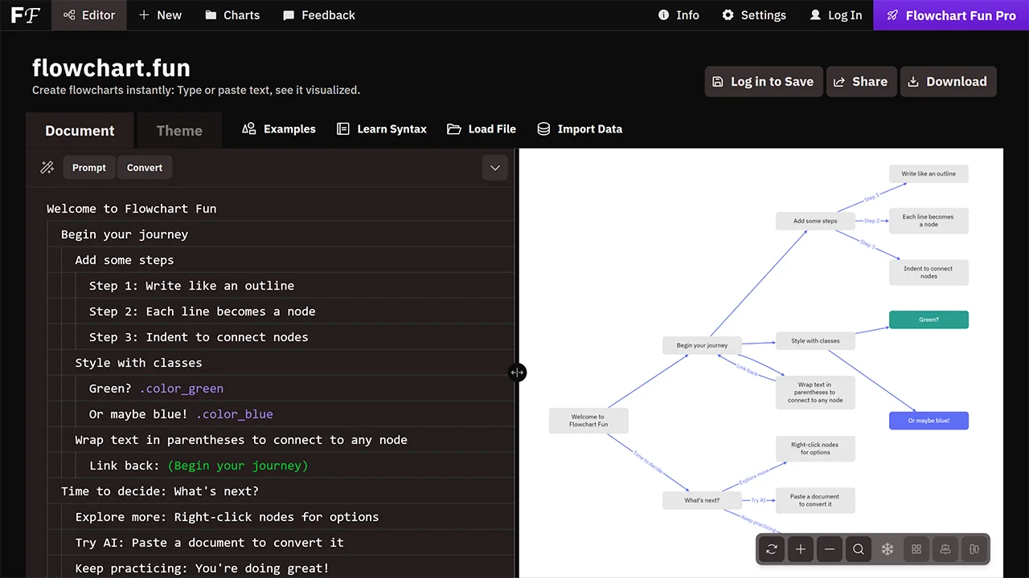Click the teal Green node in the flowchart
This screenshot has width=1029, height=578.
tap(929, 319)
